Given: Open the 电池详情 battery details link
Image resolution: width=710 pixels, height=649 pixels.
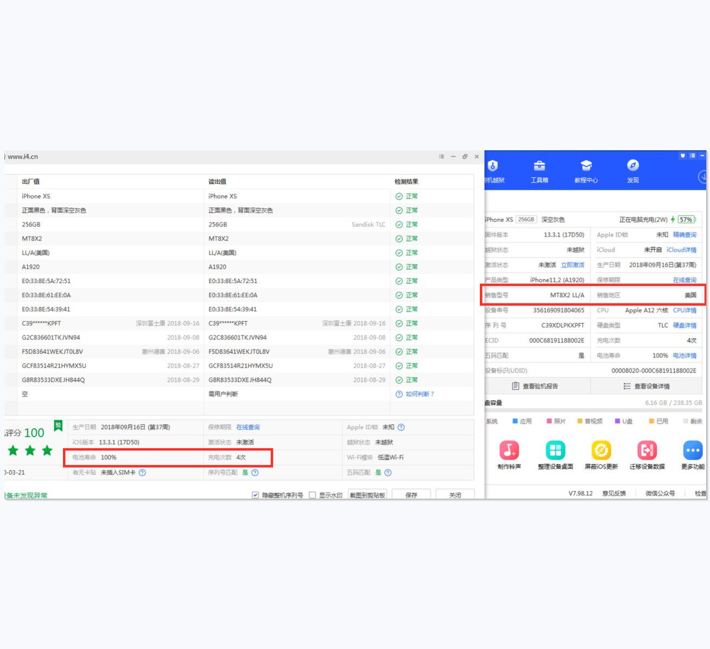Looking at the screenshot, I should point(684,356).
